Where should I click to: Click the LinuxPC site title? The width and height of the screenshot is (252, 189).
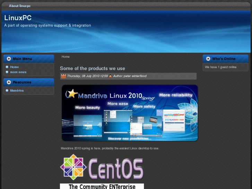tap(18, 18)
